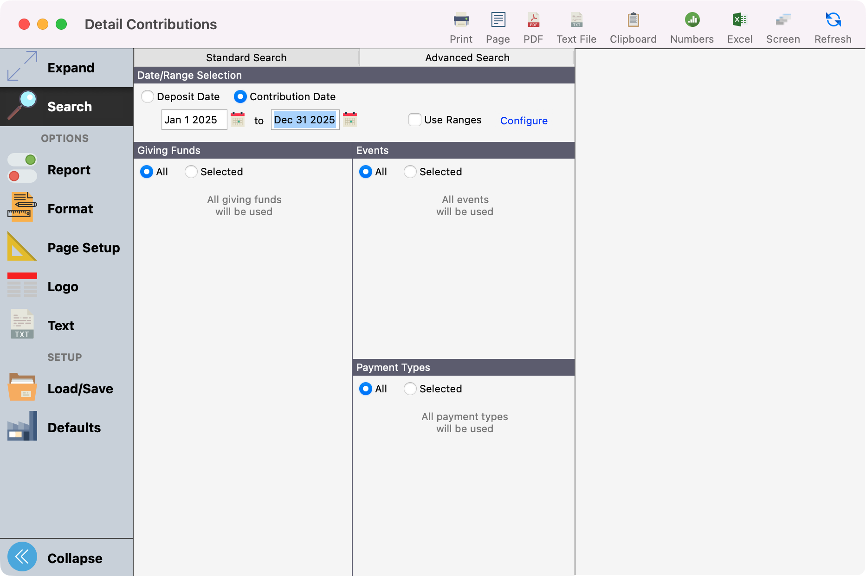Click the Collapse label at sidebar bottom
866x576 pixels.
pos(75,558)
